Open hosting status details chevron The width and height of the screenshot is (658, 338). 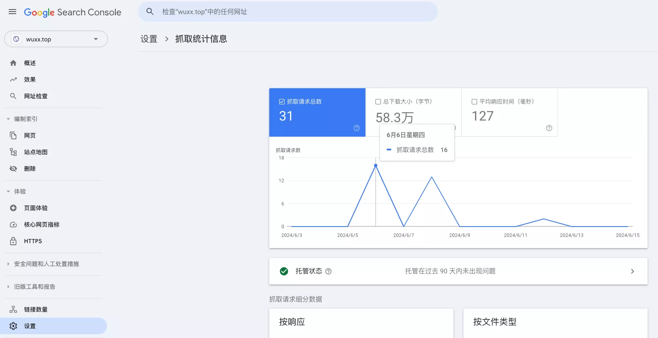click(632, 271)
